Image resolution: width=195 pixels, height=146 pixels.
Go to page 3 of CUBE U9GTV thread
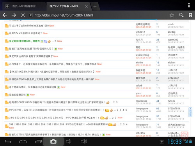[x=117, y=102]
